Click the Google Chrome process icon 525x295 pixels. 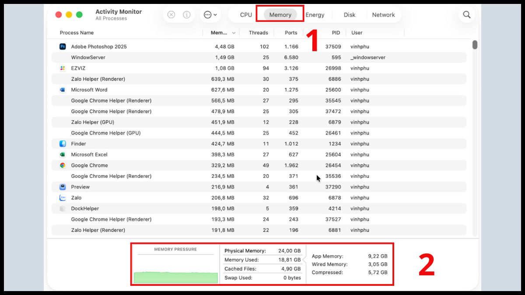click(63, 166)
